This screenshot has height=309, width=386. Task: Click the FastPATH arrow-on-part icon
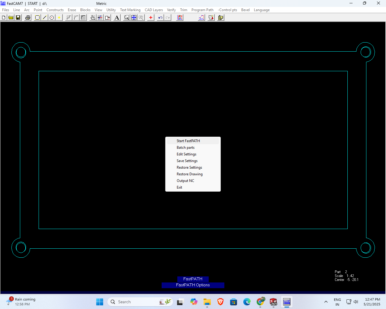(x=211, y=18)
